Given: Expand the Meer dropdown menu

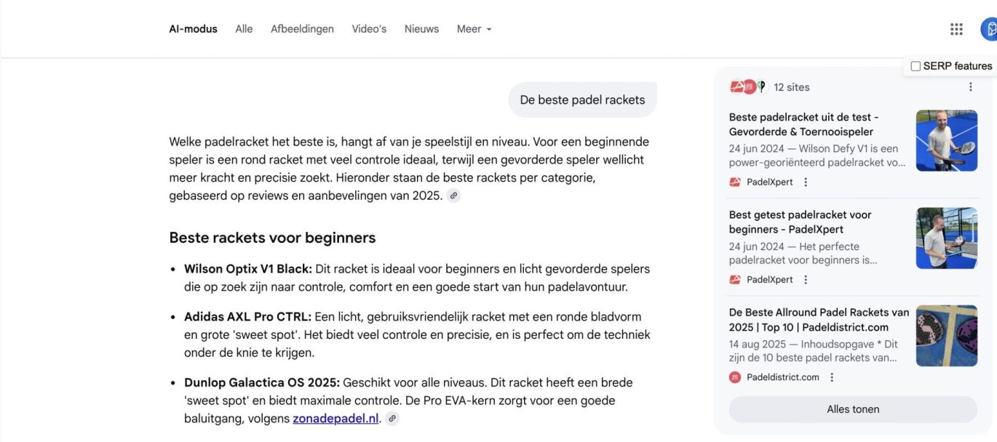Looking at the screenshot, I should coord(474,29).
